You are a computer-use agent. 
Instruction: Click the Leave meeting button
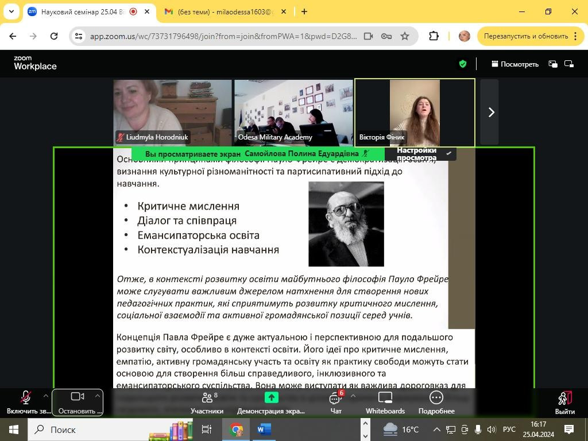pyautogui.click(x=564, y=402)
